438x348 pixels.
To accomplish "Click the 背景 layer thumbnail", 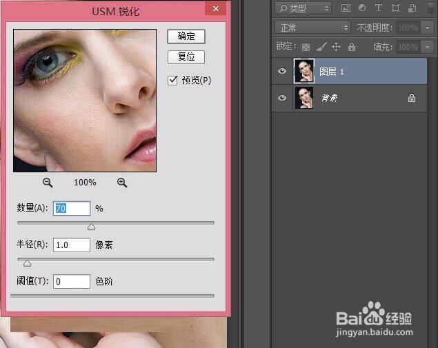I will click(x=304, y=98).
